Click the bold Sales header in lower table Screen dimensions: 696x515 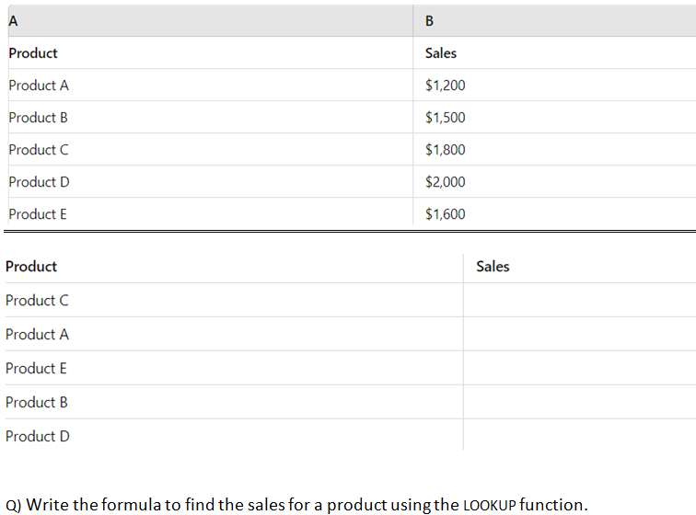pyautogui.click(x=493, y=267)
